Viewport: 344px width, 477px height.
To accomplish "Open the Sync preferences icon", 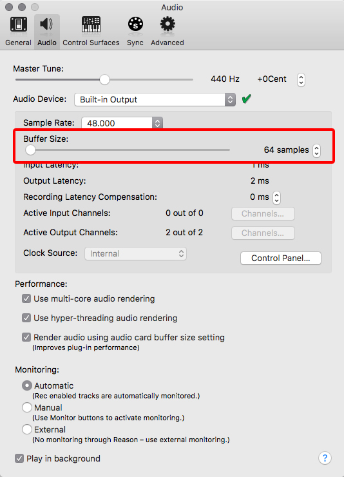I will (135, 24).
